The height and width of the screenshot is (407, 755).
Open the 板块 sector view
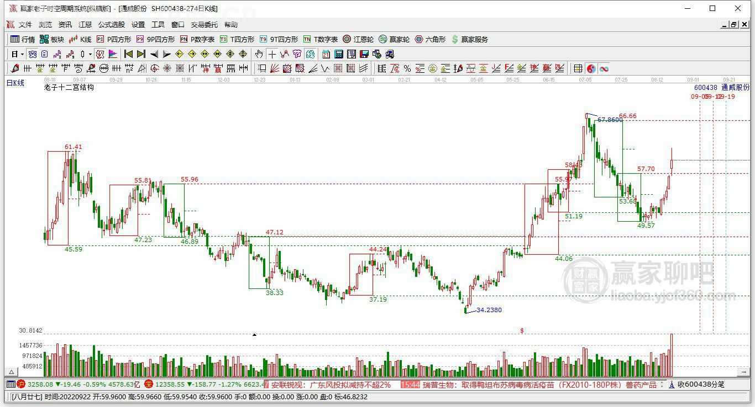pos(52,39)
